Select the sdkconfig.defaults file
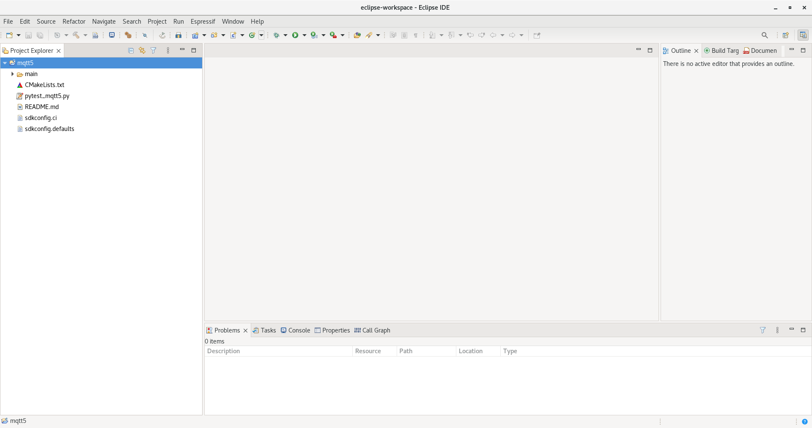The image size is (812, 428). pyautogui.click(x=49, y=129)
